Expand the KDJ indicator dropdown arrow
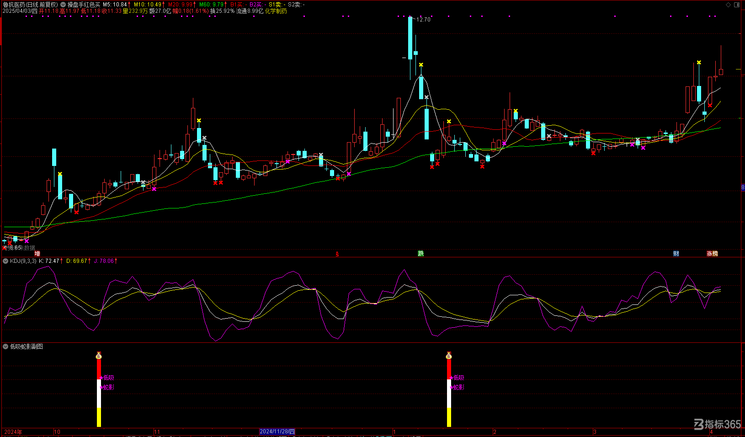 tap(5, 261)
